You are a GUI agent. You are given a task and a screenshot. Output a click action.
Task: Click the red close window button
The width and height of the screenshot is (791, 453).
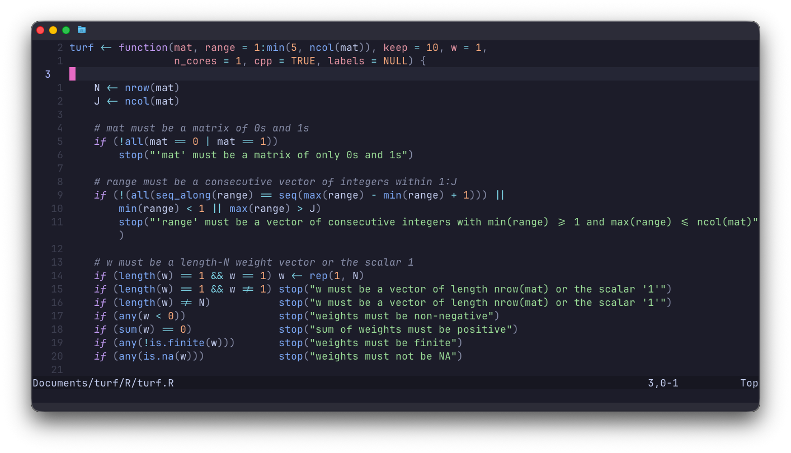(40, 30)
